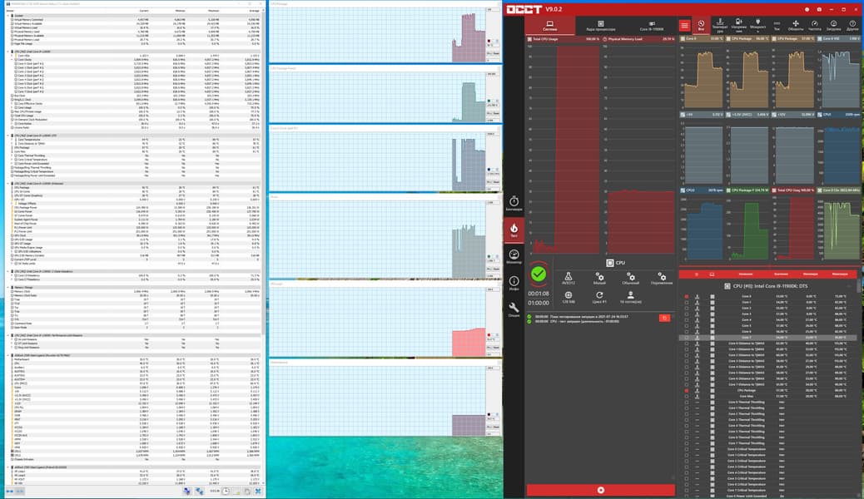Click the blue color swatch in Core 0 Clock graph
864x499 pixels.
[x=489, y=170]
